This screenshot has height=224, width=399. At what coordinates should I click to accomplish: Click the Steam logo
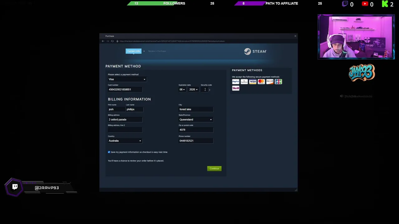pos(255,51)
